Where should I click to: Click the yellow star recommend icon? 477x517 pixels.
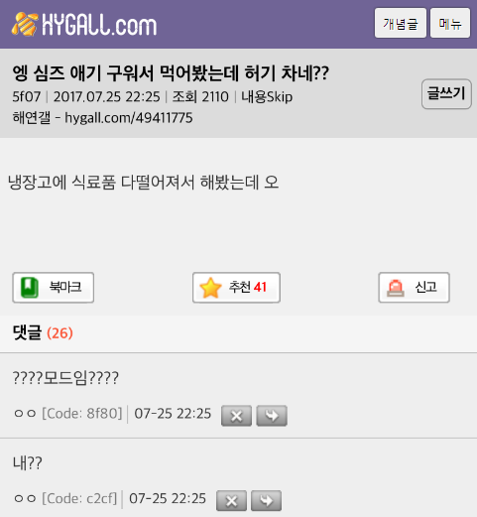pyautogui.click(x=210, y=288)
